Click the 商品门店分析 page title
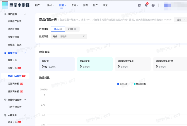The height and width of the screenshot is (126, 187). (x=48, y=20)
